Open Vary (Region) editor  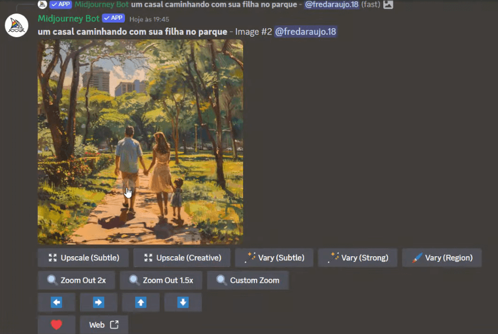tap(442, 258)
